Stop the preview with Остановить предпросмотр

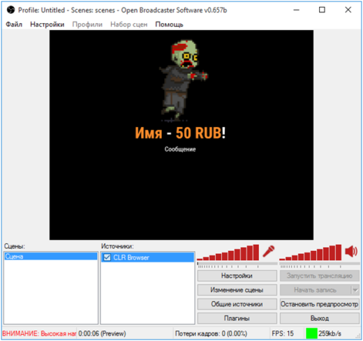[320, 304]
